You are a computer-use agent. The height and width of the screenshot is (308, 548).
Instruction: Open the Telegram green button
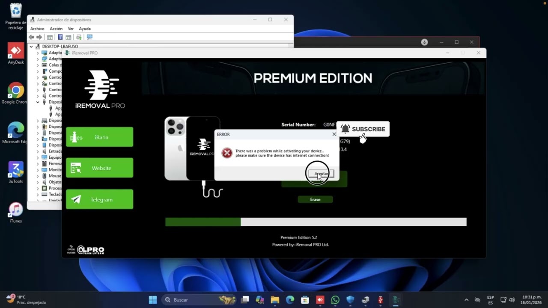pyautogui.click(x=99, y=199)
